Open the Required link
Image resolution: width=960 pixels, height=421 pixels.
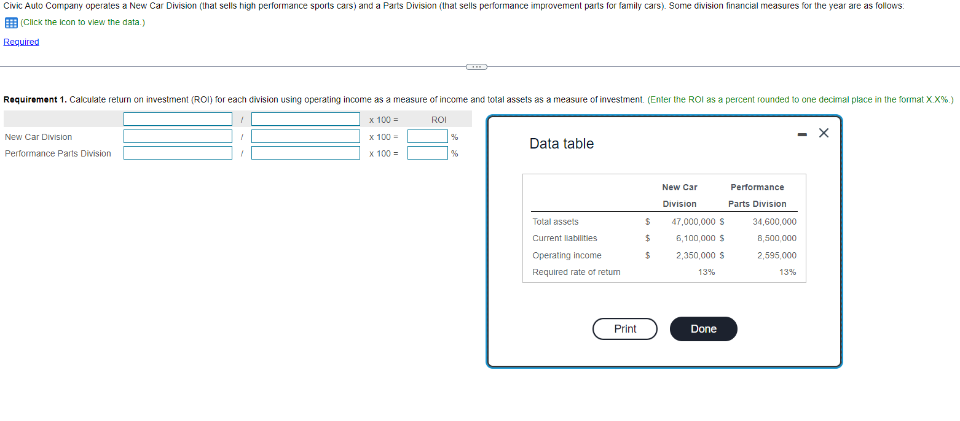pyautogui.click(x=20, y=42)
